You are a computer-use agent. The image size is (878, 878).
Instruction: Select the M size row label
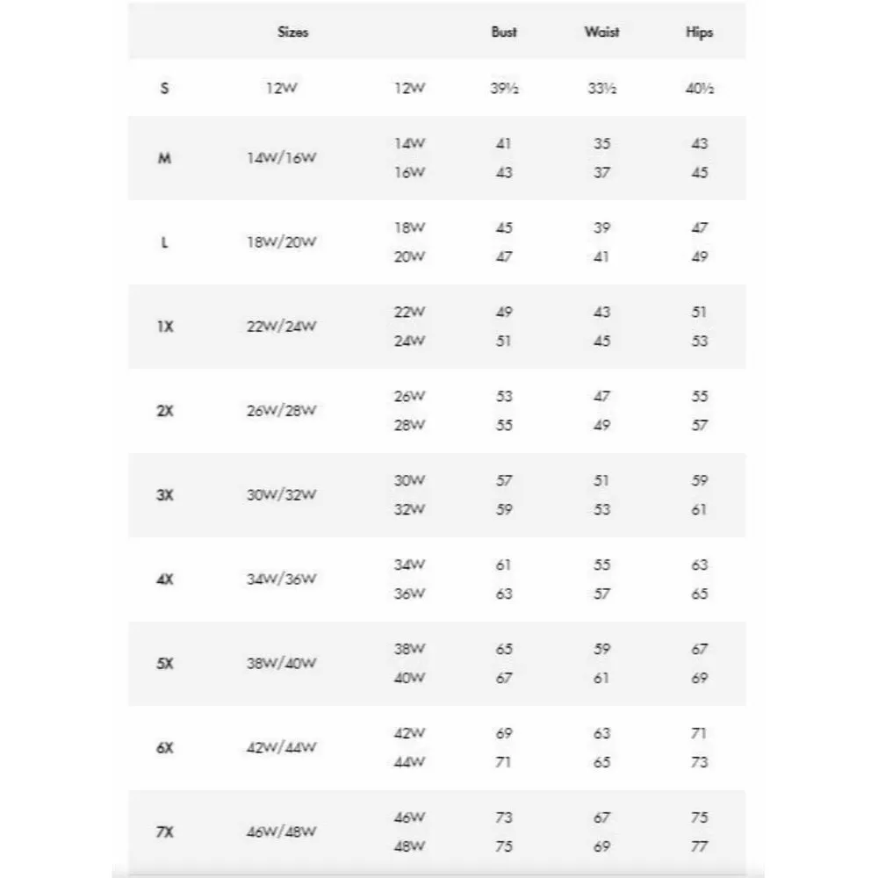pos(164,158)
